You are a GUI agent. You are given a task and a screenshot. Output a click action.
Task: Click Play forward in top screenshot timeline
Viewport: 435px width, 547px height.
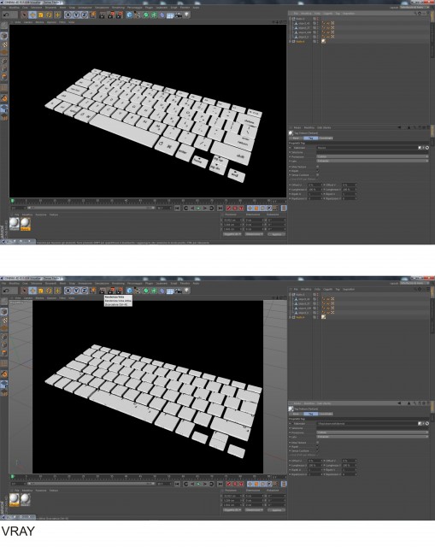click(x=199, y=208)
